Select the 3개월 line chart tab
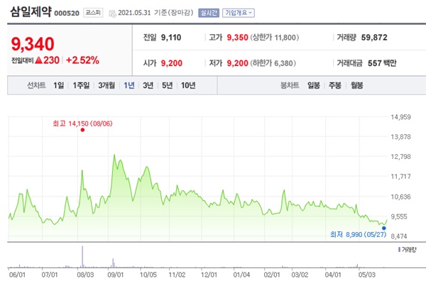The width and height of the screenshot is (426, 286). (x=106, y=86)
